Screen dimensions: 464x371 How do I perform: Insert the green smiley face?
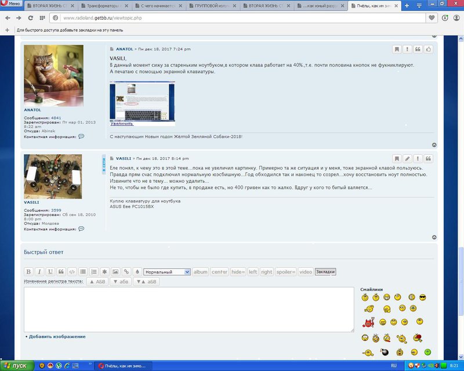(427, 352)
